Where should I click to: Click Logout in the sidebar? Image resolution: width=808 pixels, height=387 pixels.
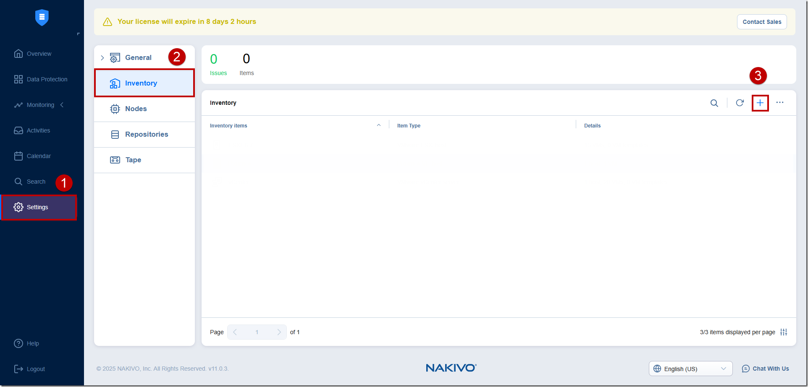[36, 369]
